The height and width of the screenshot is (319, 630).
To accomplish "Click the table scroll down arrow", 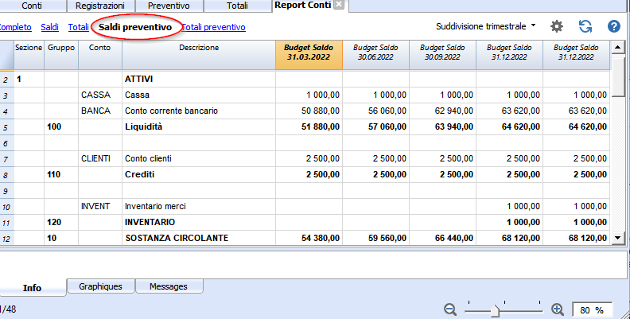I will (617, 238).
